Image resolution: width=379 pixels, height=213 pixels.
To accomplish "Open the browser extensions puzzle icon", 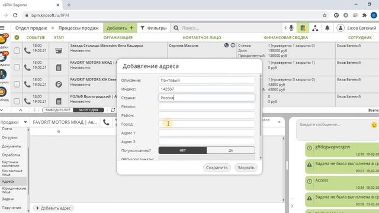I will coord(364,15).
